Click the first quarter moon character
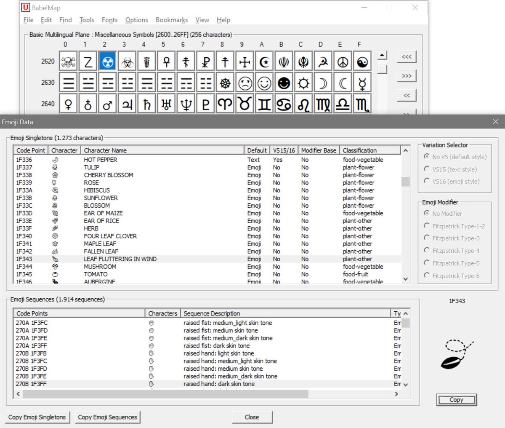The width and height of the screenshot is (505, 428). [323, 83]
